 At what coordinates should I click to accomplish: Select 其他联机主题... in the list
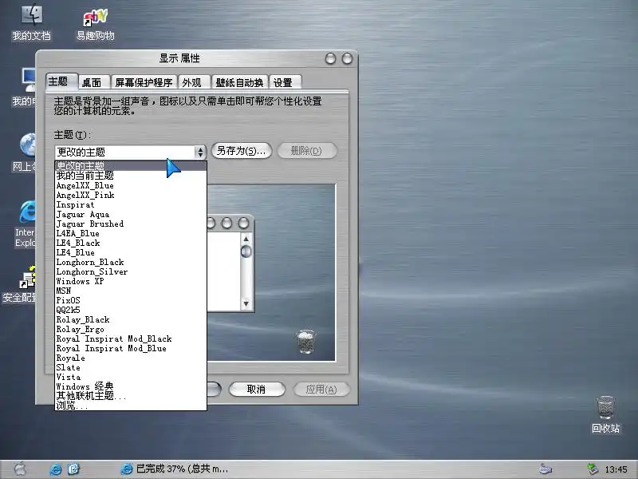click(x=131, y=396)
